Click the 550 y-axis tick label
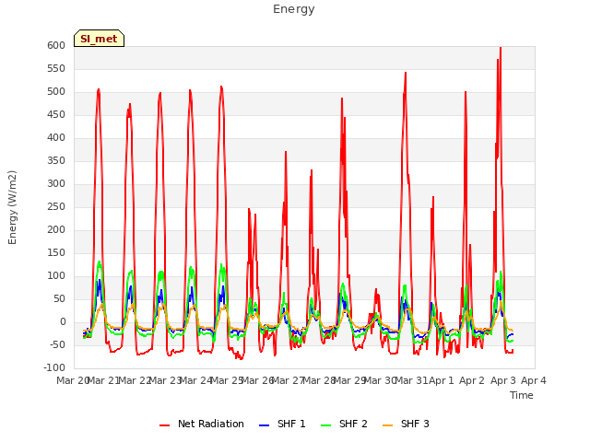 tap(56, 69)
